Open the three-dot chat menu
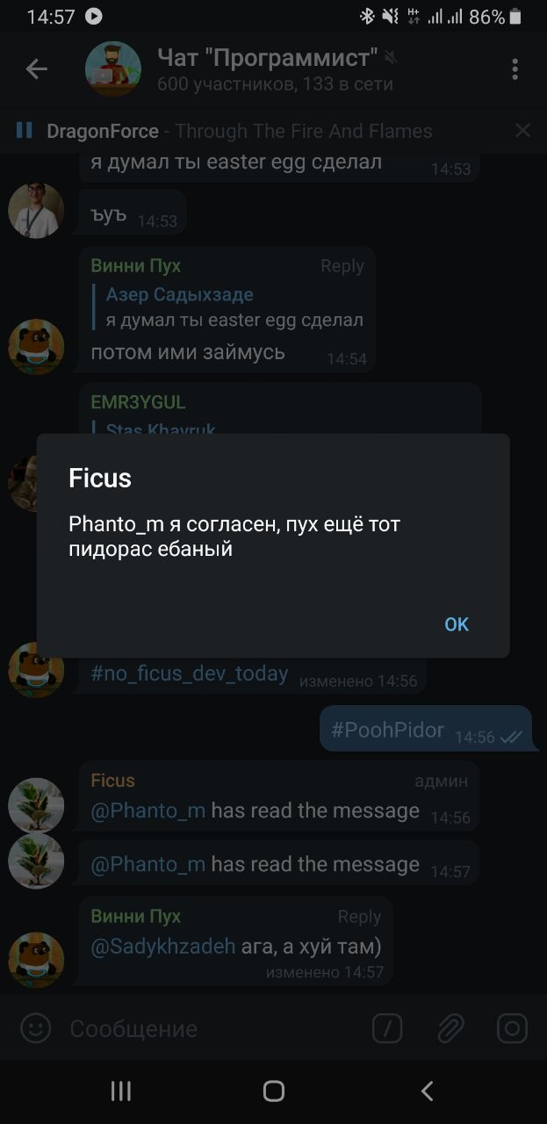Image resolution: width=547 pixels, height=1124 pixels. 515,68
